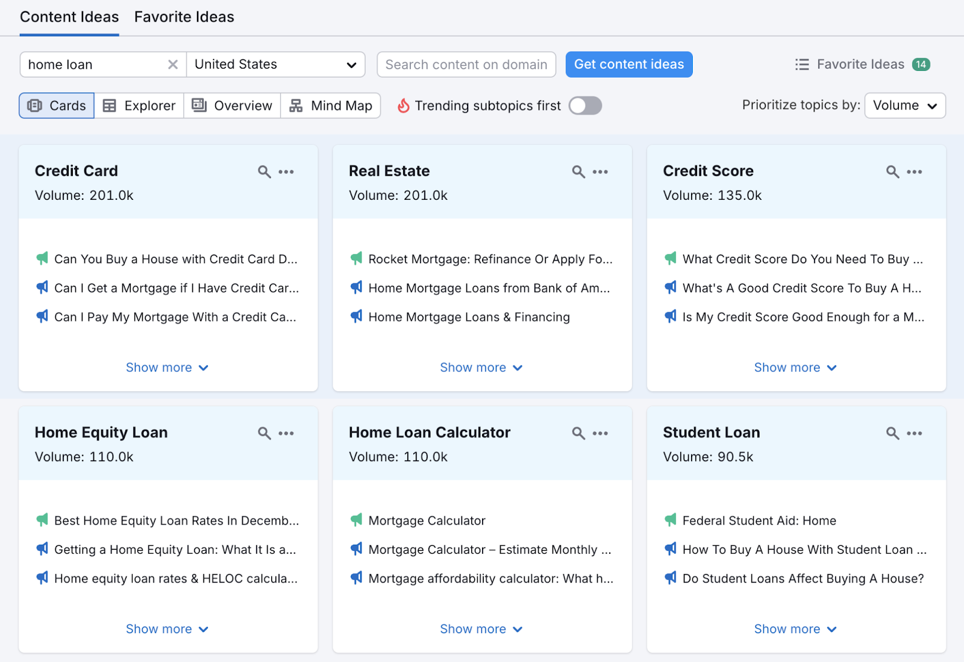Click the green megaphone beside Federal Student Aid

pos(671,520)
